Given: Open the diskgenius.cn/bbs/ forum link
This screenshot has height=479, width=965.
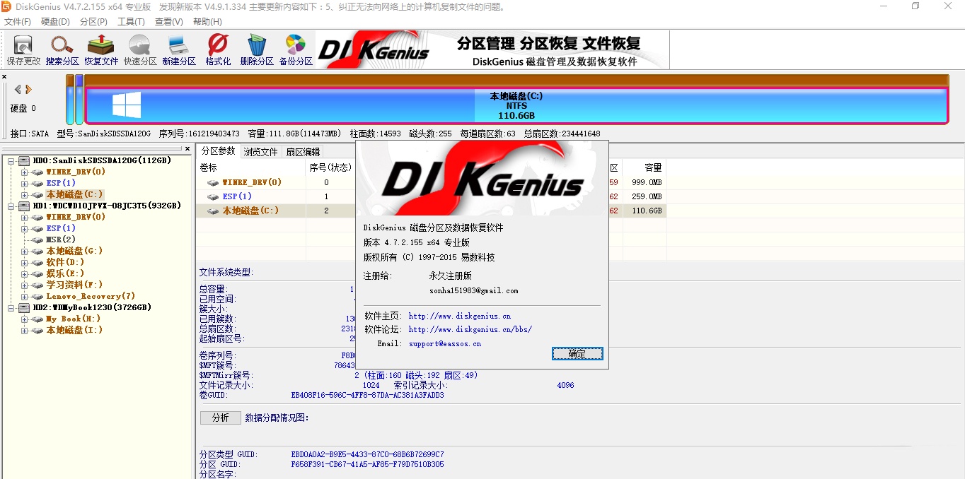Looking at the screenshot, I should [x=470, y=329].
